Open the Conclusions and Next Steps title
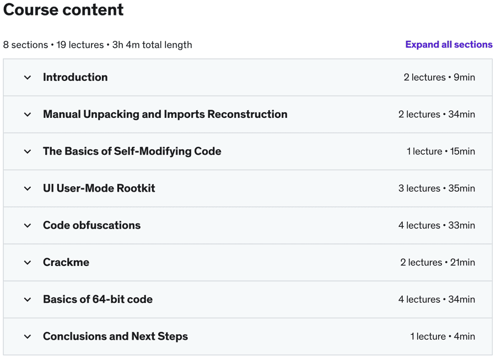The width and height of the screenshot is (496, 359). [116, 336]
